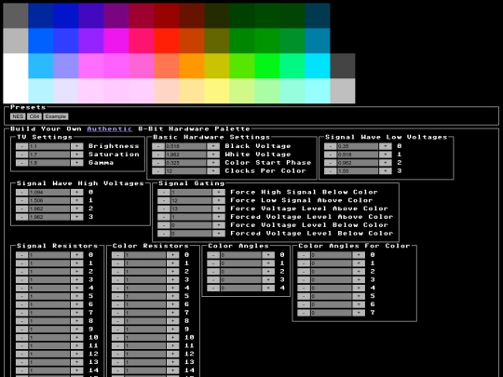503x377 pixels.
Task: Decrease Force Low Signal Above Color
Action: (x=164, y=201)
